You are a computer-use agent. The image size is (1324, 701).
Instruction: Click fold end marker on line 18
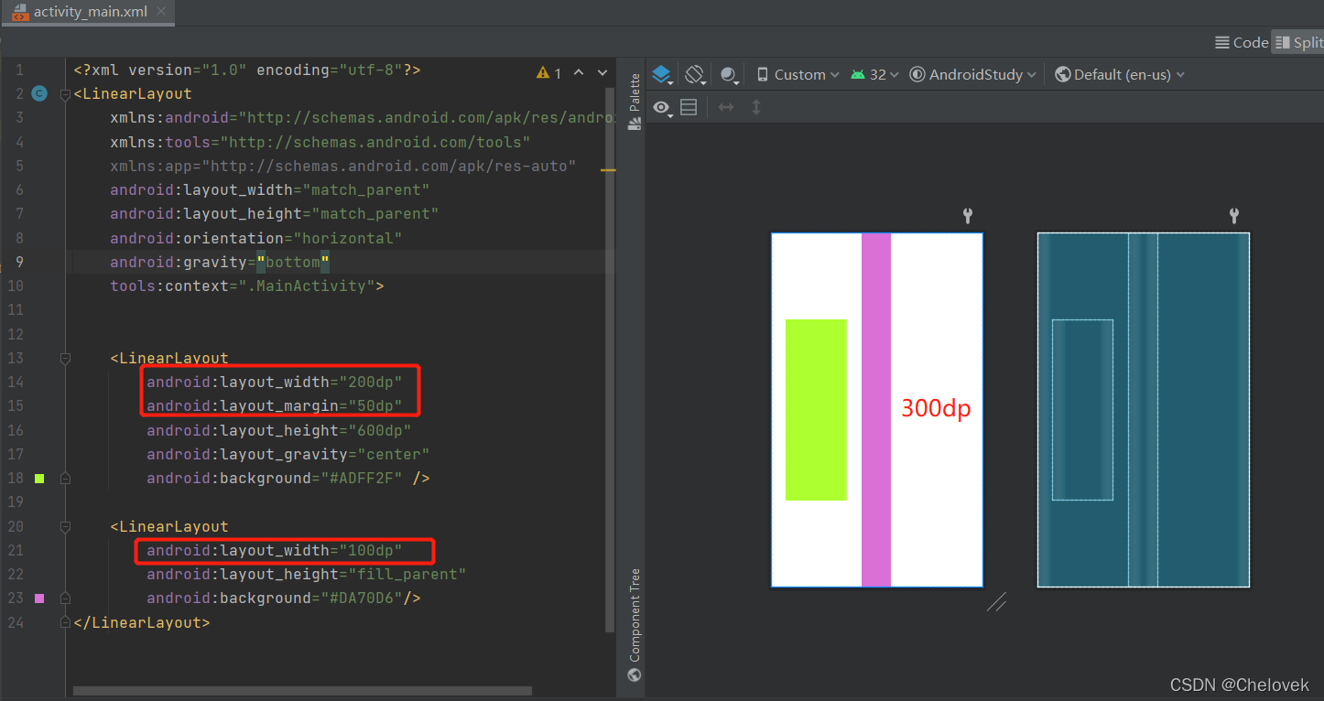[x=65, y=479]
